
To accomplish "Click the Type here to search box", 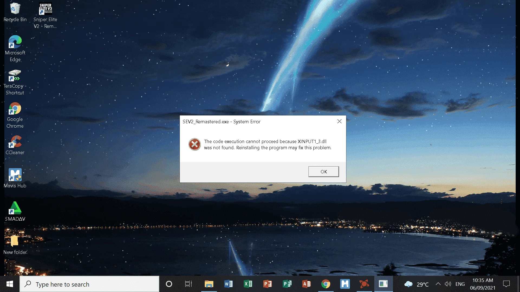I will (x=89, y=284).
